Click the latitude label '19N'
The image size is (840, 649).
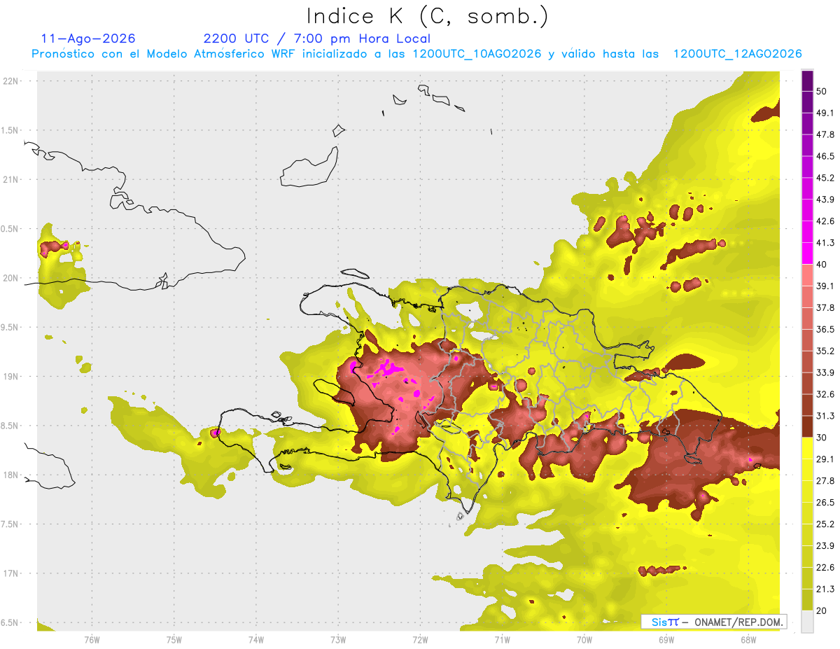coord(10,376)
